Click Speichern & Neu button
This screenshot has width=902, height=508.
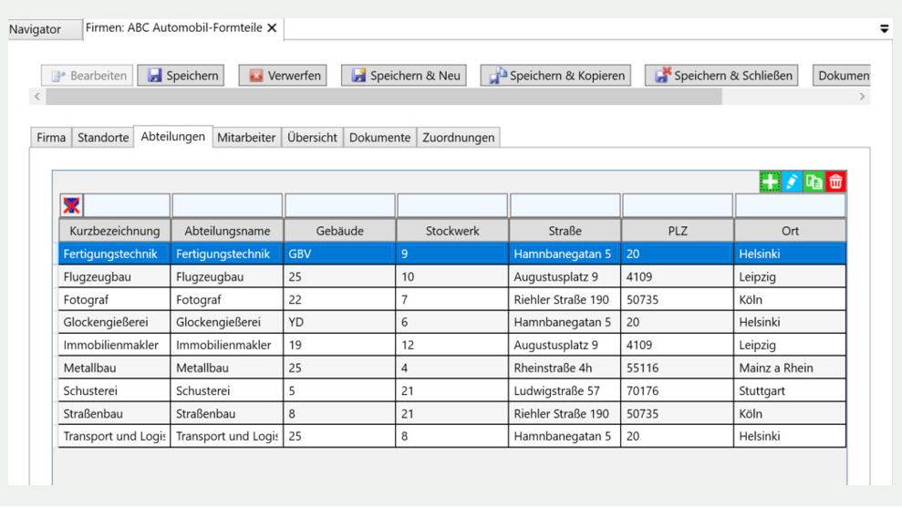click(x=404, y=76)
